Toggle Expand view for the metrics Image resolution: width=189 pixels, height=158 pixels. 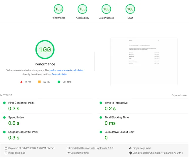tap(179, 95)
